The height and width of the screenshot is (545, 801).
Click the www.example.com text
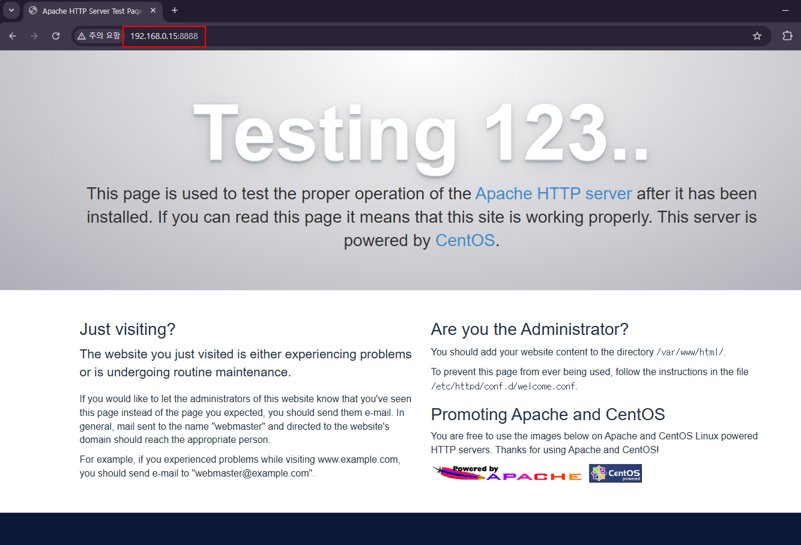tap(357, 460)
